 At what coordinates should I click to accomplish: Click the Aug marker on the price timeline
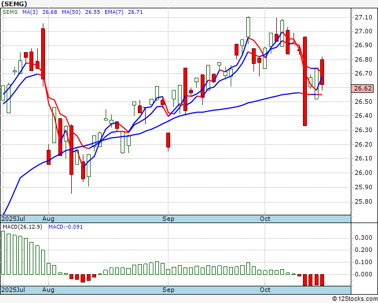coord(48,219)
